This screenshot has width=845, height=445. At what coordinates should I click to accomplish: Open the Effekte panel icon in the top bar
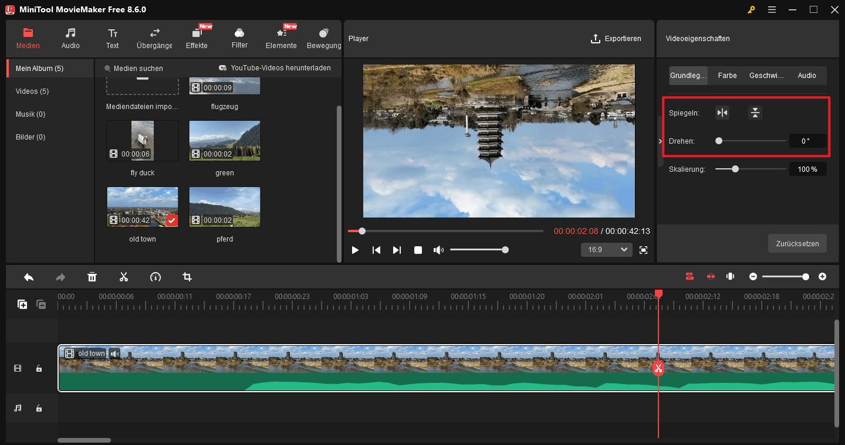point(197,38)
